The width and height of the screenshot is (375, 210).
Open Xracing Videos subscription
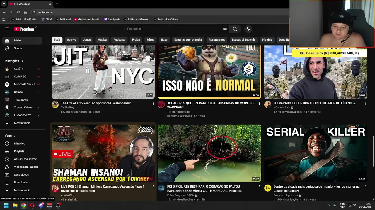pyautogui.click(x=22, y=108)
